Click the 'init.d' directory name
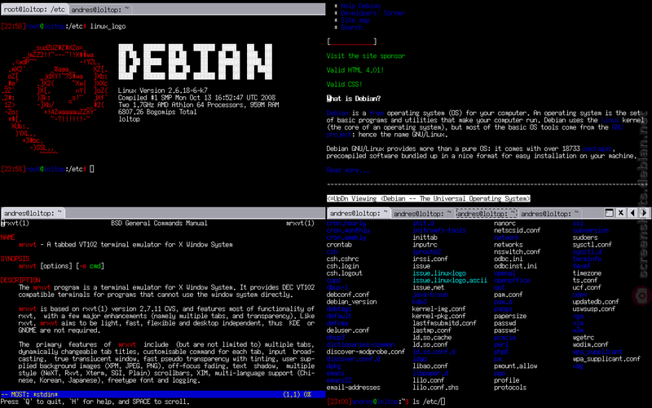652x408 pixels. pyautogui.click(x=423, y=223)
